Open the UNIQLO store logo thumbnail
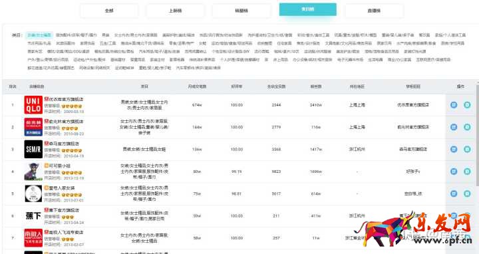This screenshot has width=479, height=254. (33, 104)
